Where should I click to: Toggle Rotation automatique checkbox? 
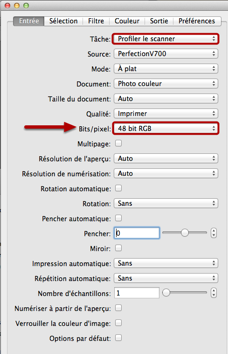click(118, 188)
